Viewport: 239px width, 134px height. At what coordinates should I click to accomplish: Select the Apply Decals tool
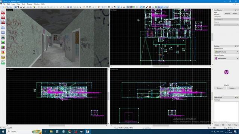pyautogui.click(x=3, y=47)
